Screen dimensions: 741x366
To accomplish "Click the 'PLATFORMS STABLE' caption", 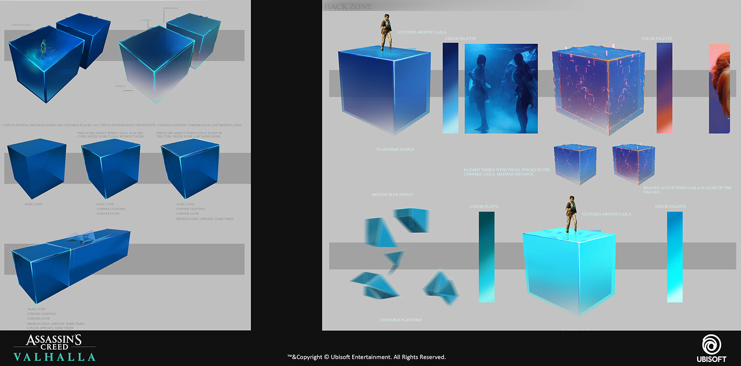I will 395,150.
